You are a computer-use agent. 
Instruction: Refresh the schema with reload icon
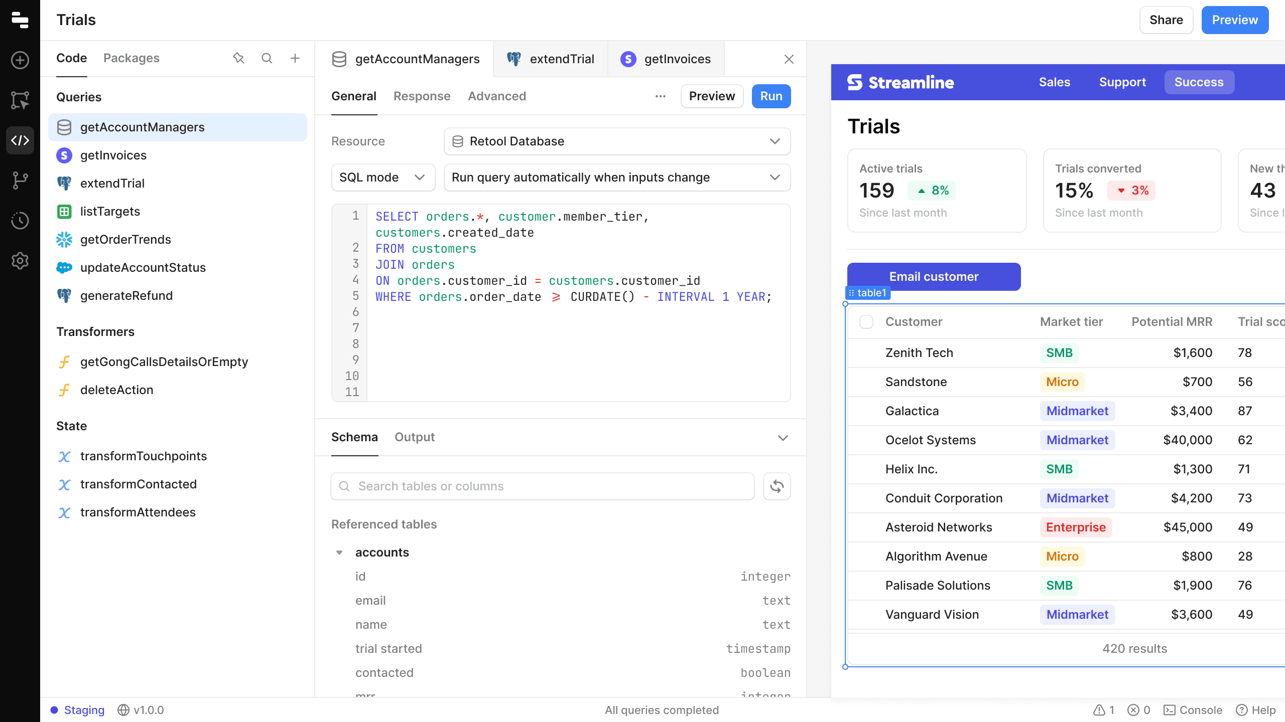[x=777, y=486]
